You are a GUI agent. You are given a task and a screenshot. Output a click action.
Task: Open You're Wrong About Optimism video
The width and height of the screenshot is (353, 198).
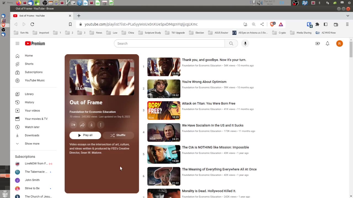pos(204,82)
